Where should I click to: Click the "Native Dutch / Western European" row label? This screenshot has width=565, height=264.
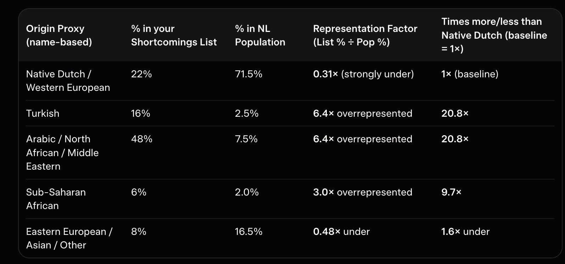[68, 81]
